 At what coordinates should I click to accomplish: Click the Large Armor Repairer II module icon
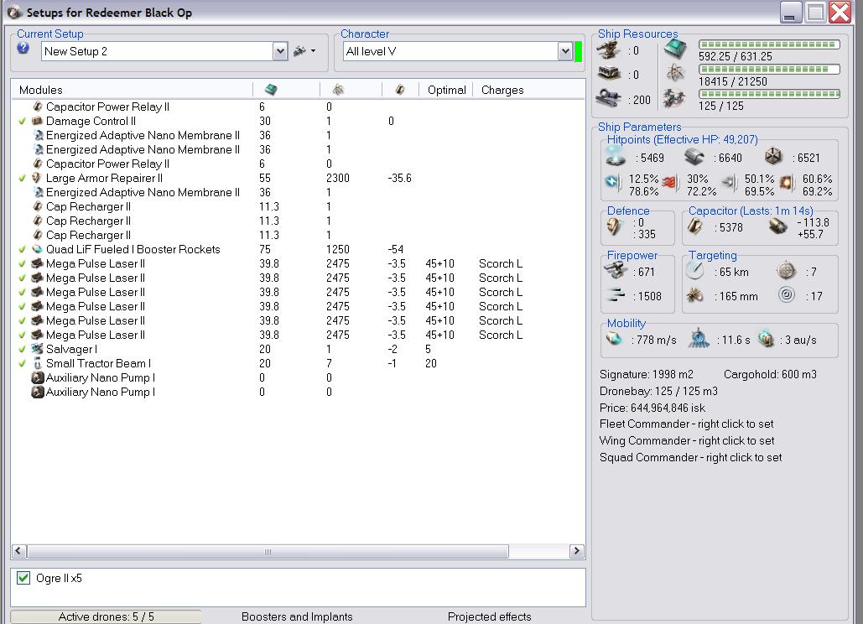tap(37, 178)
